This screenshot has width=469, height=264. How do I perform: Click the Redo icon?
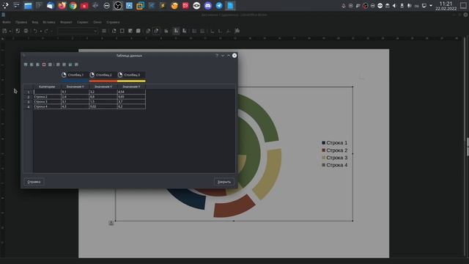coord(45,31)
